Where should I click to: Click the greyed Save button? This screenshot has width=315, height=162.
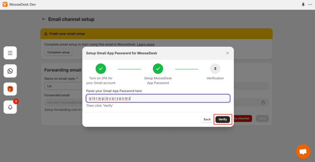[262, 118]
